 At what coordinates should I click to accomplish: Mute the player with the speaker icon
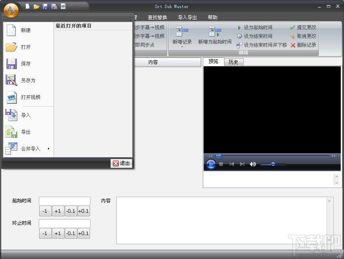pos(253,164)
